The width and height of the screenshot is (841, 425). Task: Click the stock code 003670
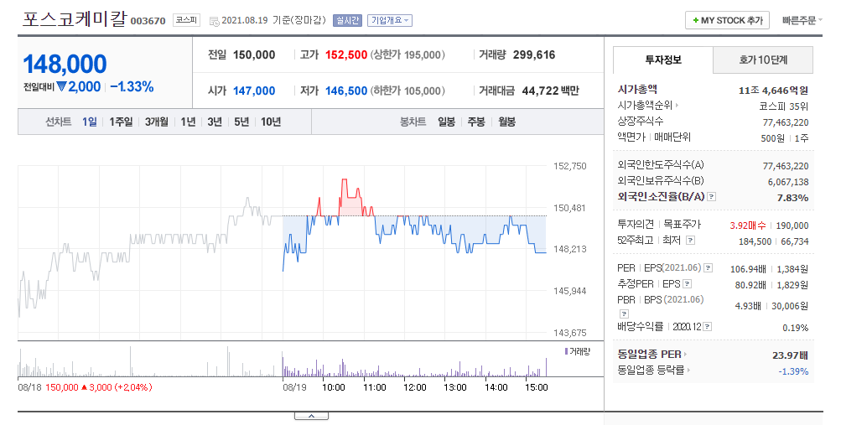[x=148, y=21]
